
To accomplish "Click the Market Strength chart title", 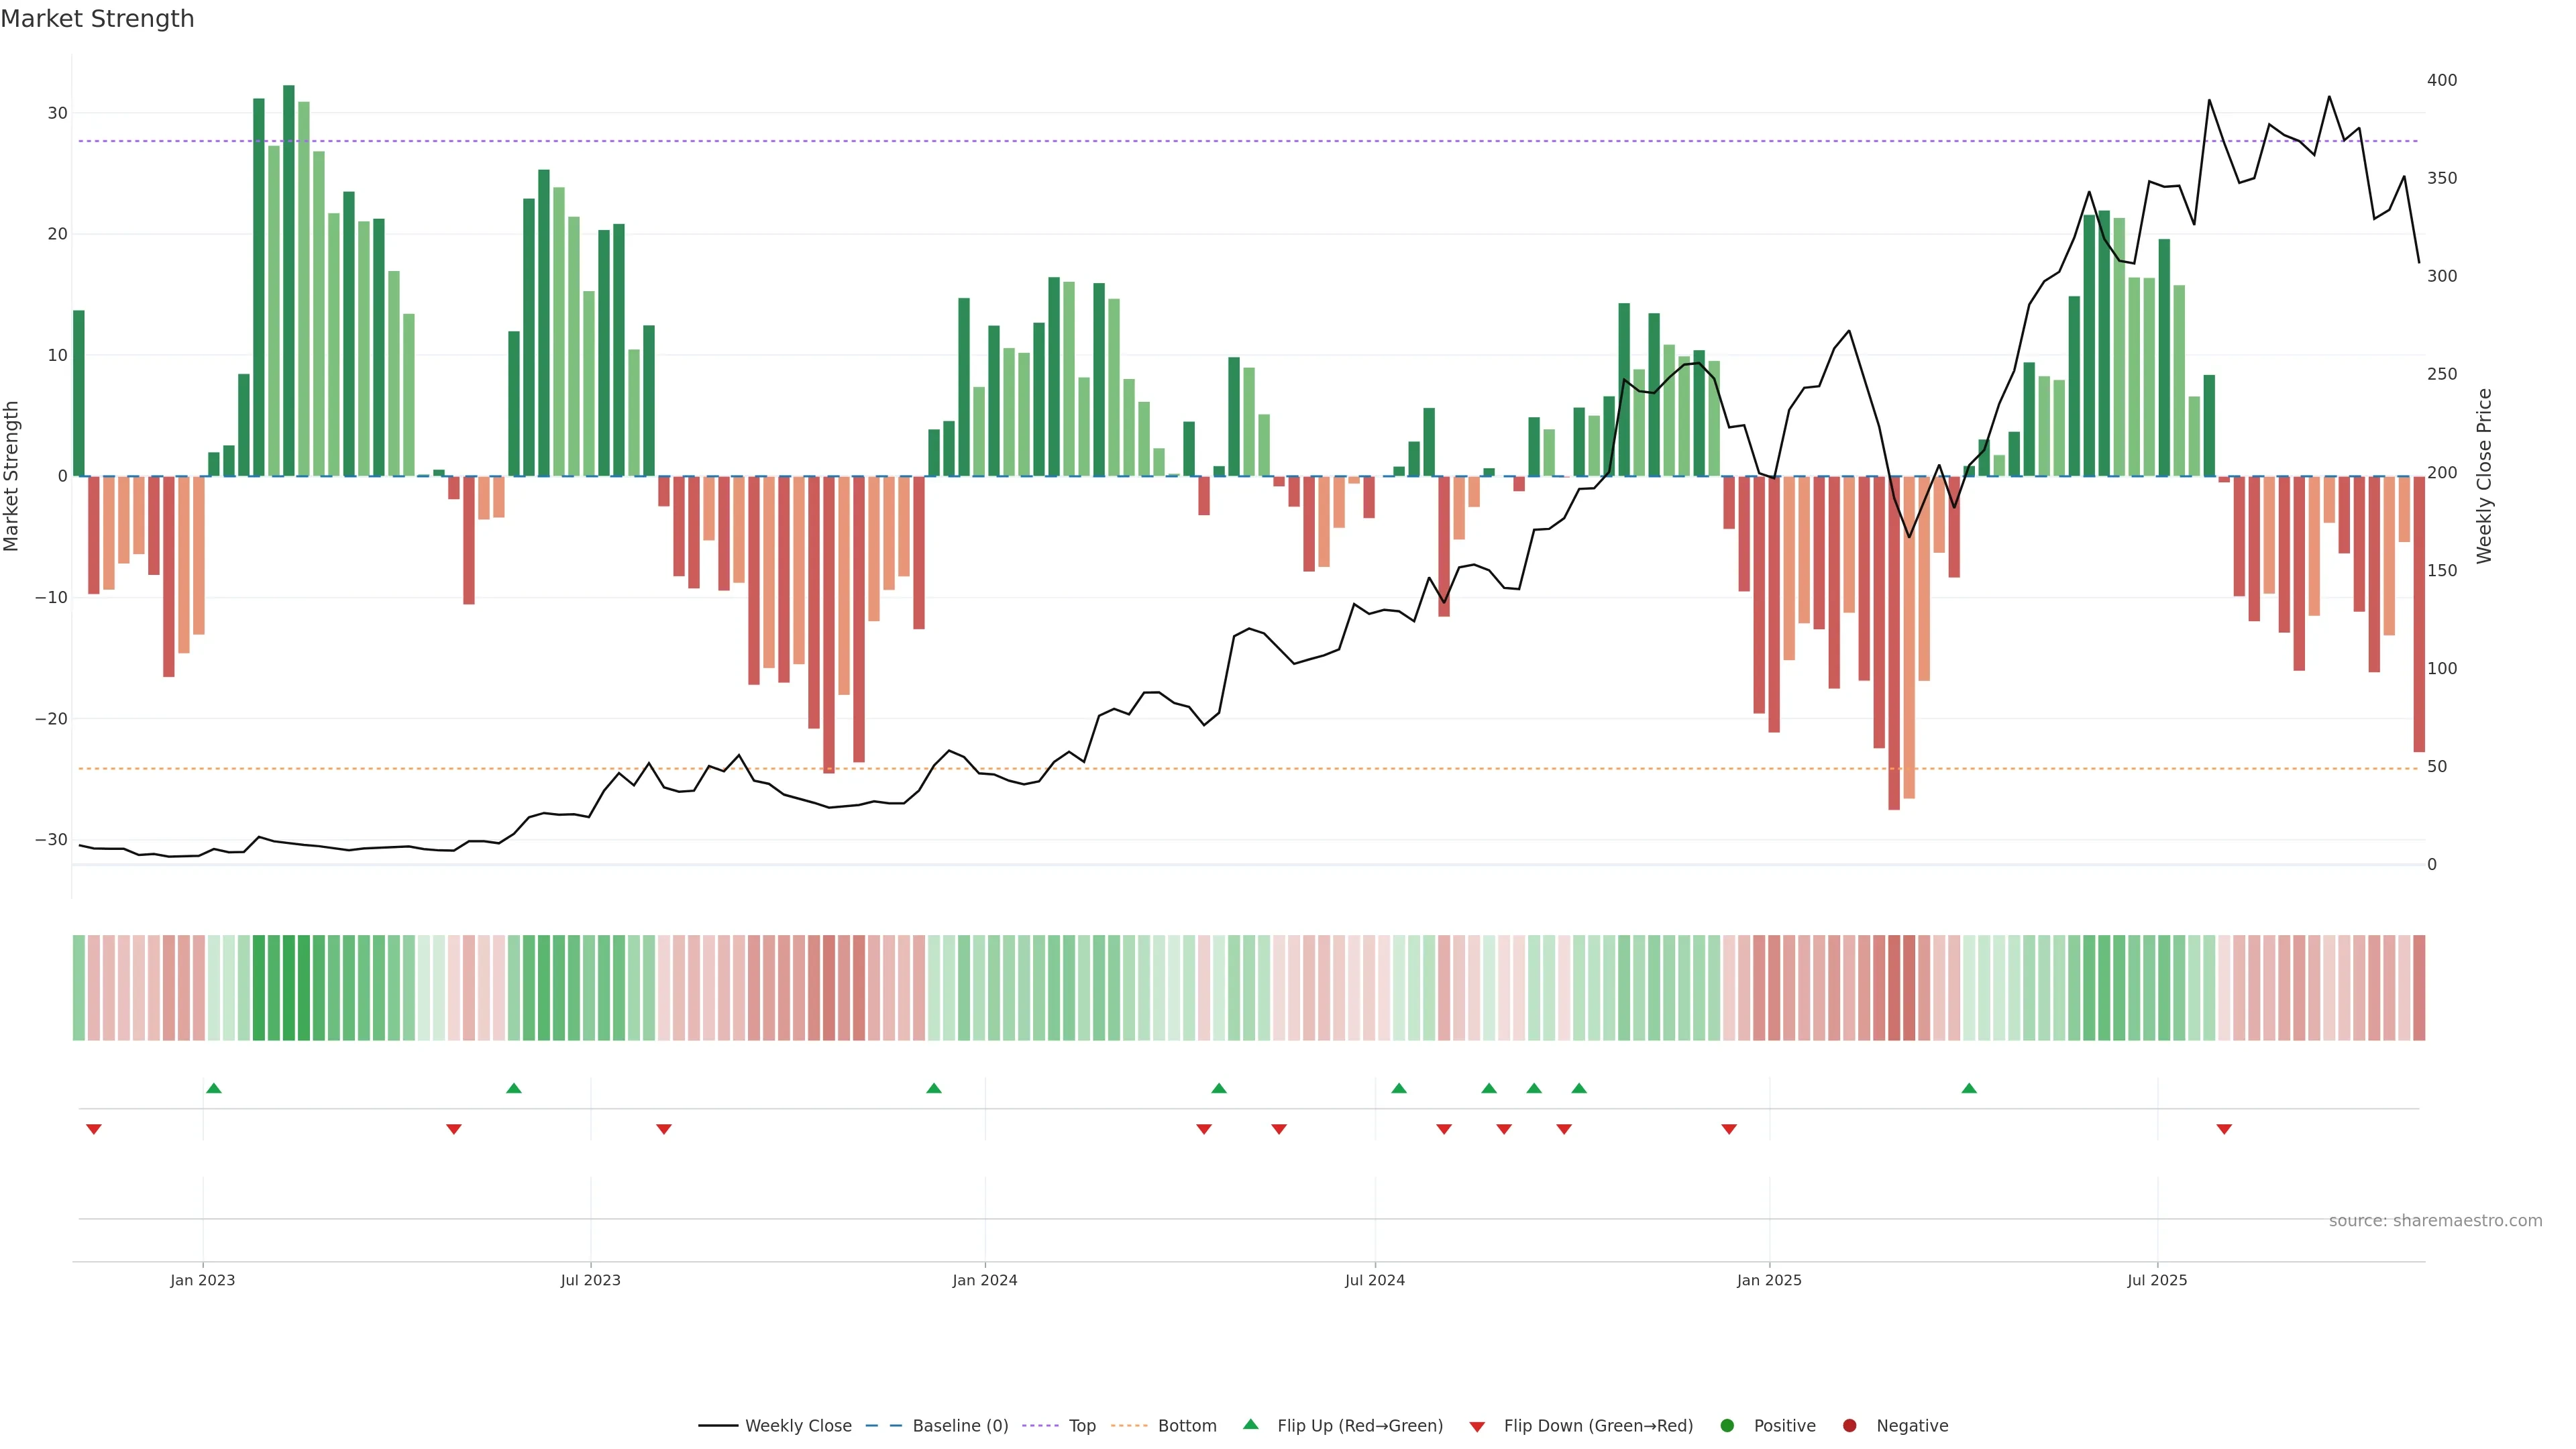I will pos(97,19).
